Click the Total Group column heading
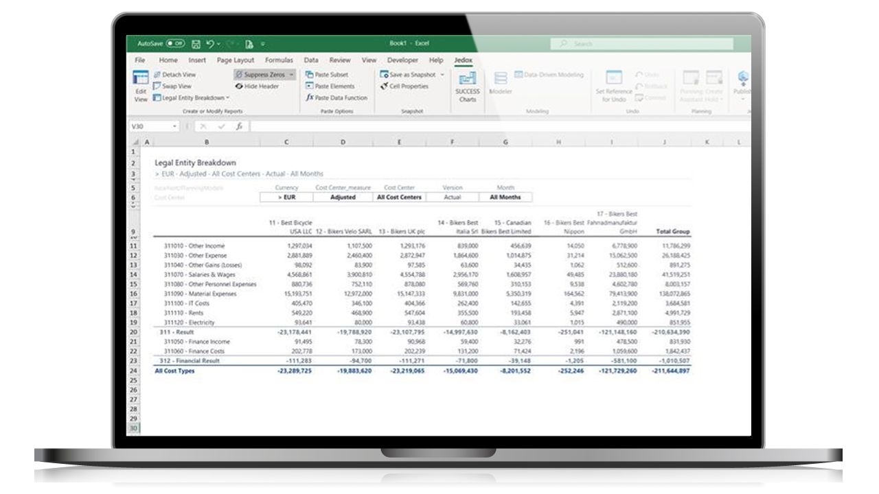 pos(673,232)
